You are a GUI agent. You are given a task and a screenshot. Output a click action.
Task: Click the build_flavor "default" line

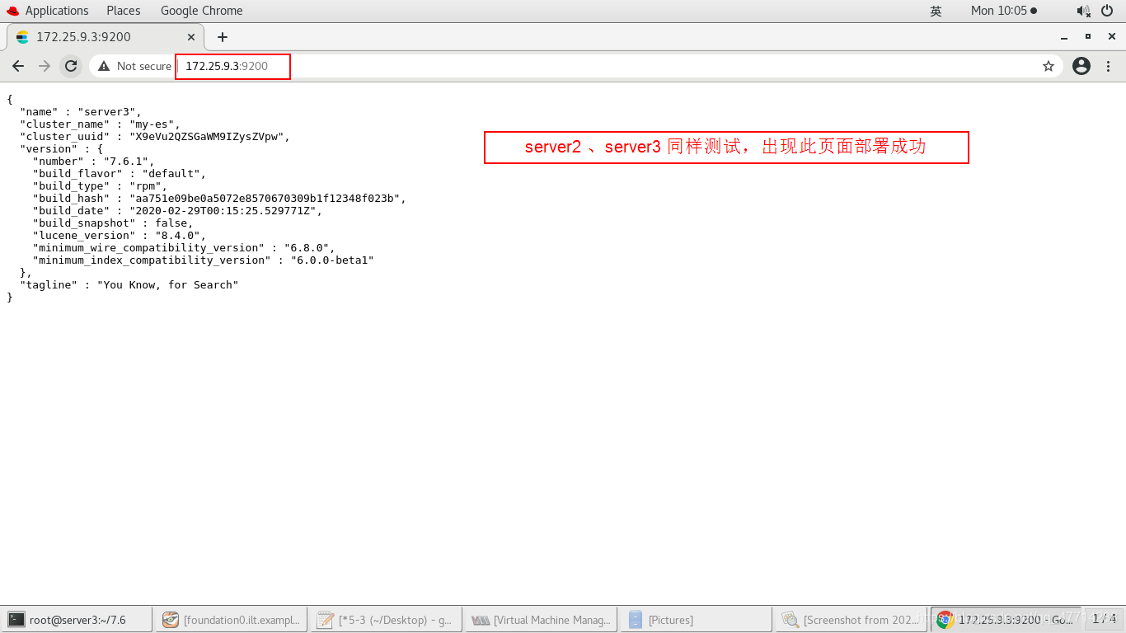click(x=120, y=173)
